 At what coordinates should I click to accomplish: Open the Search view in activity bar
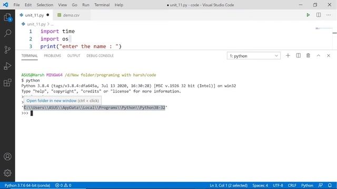7,33
